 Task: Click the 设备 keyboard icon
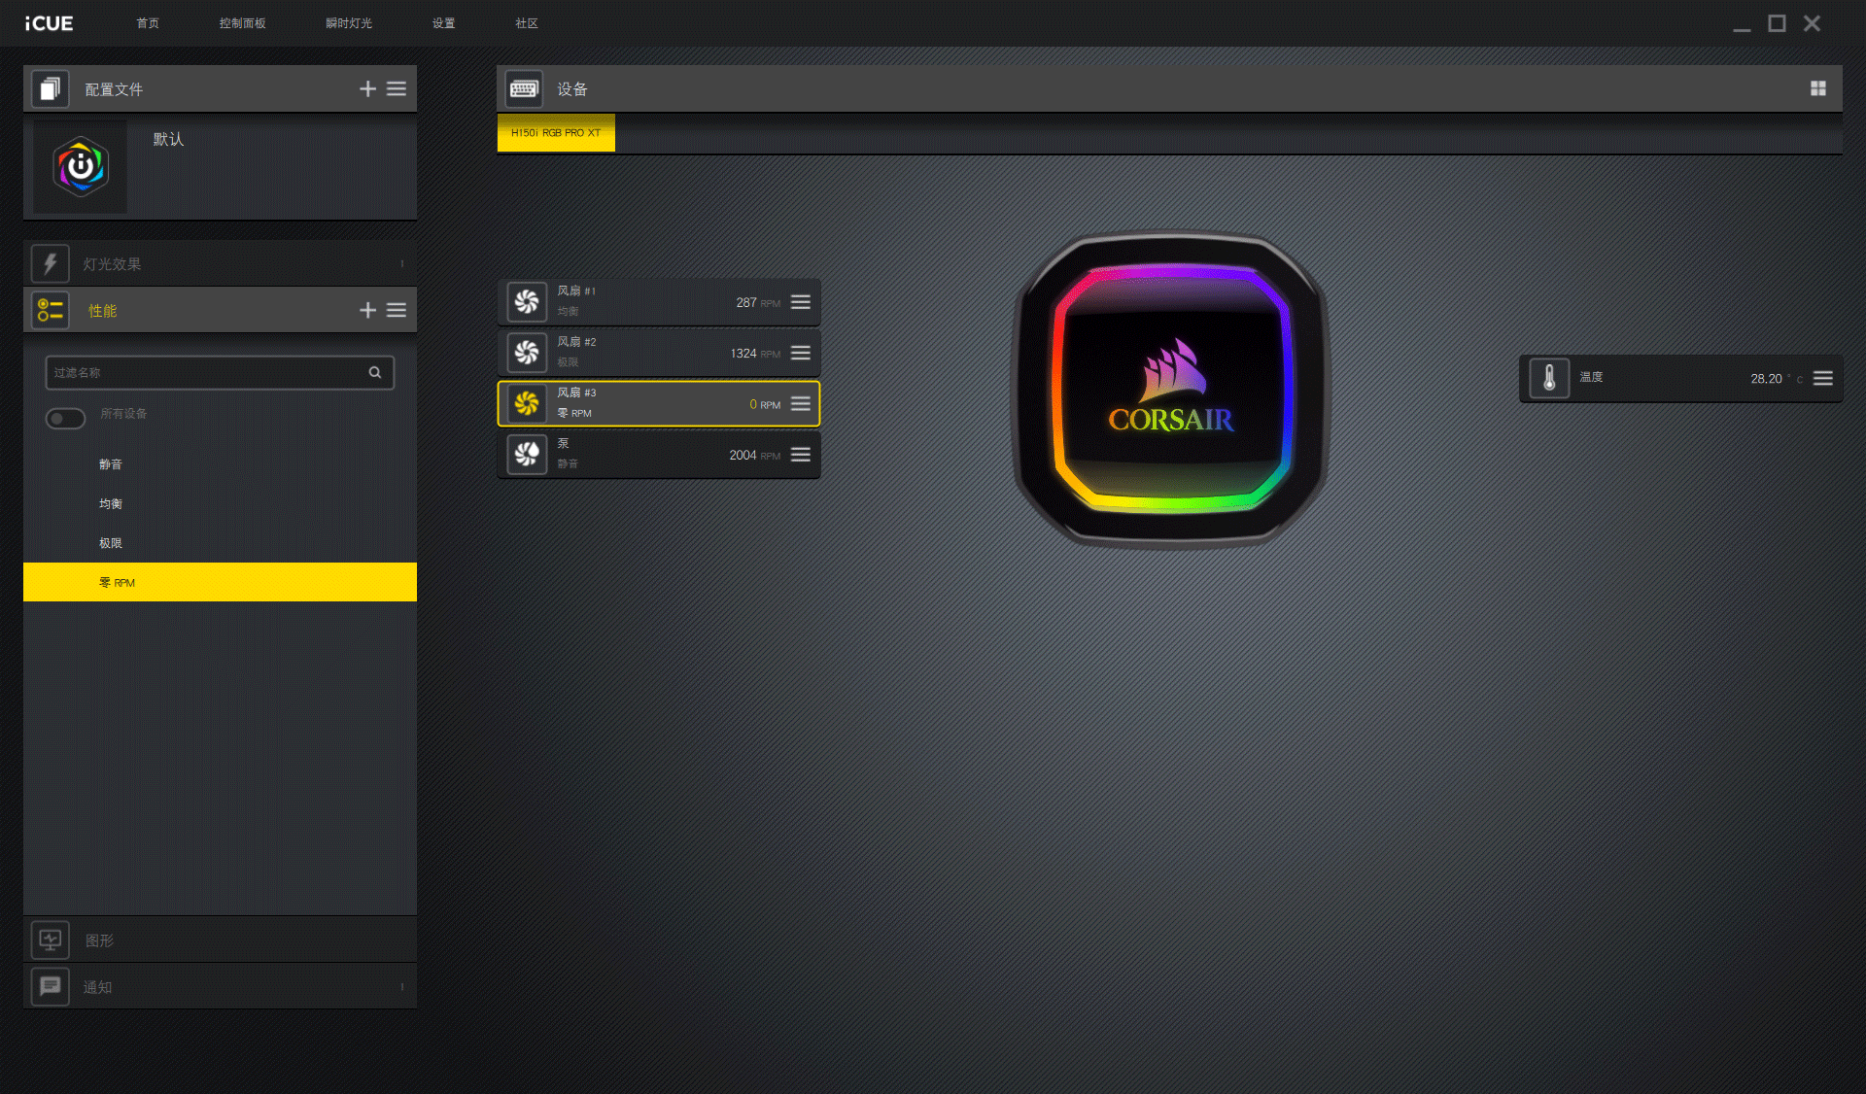tap(524, 89)
